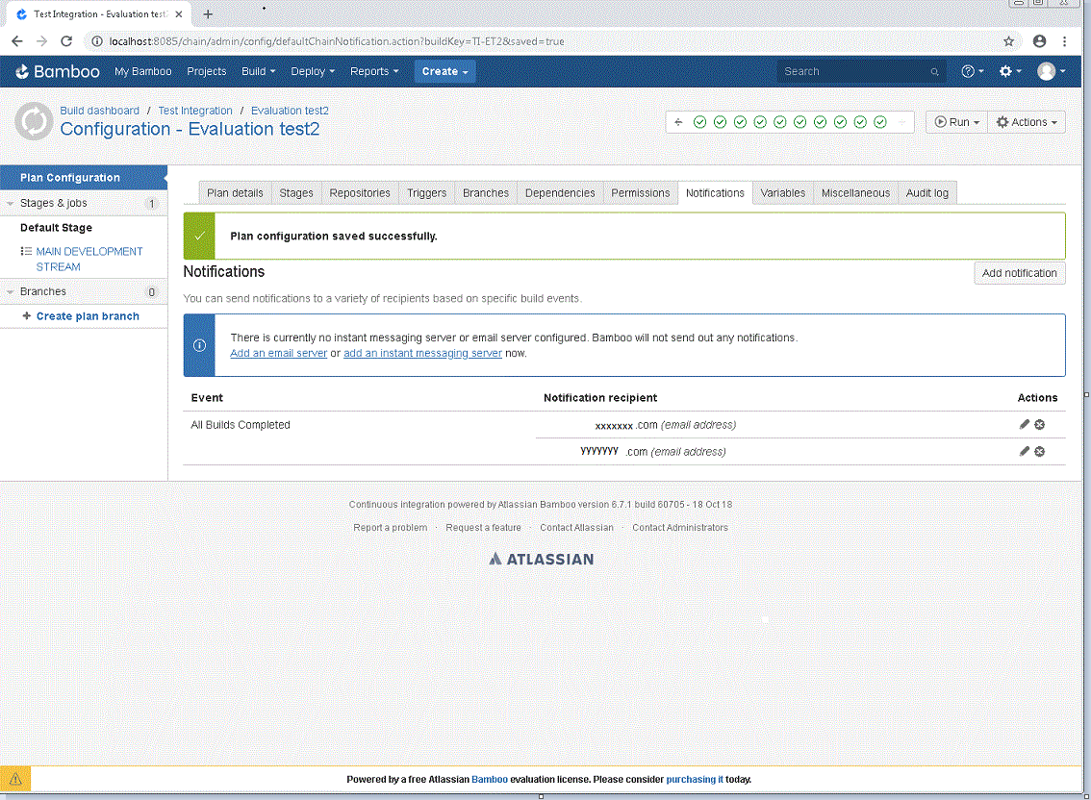
Task: Reload the browser page
Action: tap(66, 41)
